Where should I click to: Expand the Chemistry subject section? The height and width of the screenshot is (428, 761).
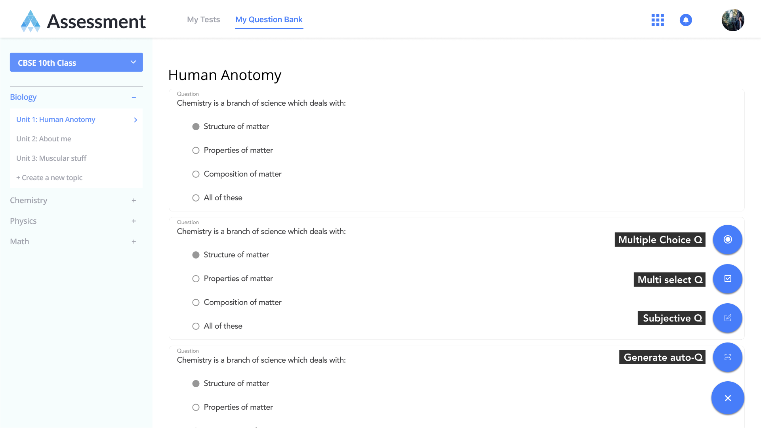click(134, 201)
